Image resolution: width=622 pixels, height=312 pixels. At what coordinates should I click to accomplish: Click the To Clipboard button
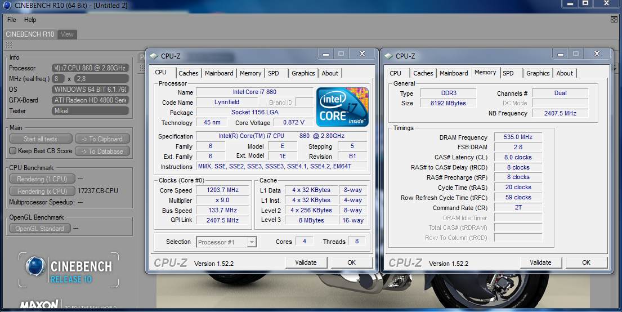(x=102, y=139)
